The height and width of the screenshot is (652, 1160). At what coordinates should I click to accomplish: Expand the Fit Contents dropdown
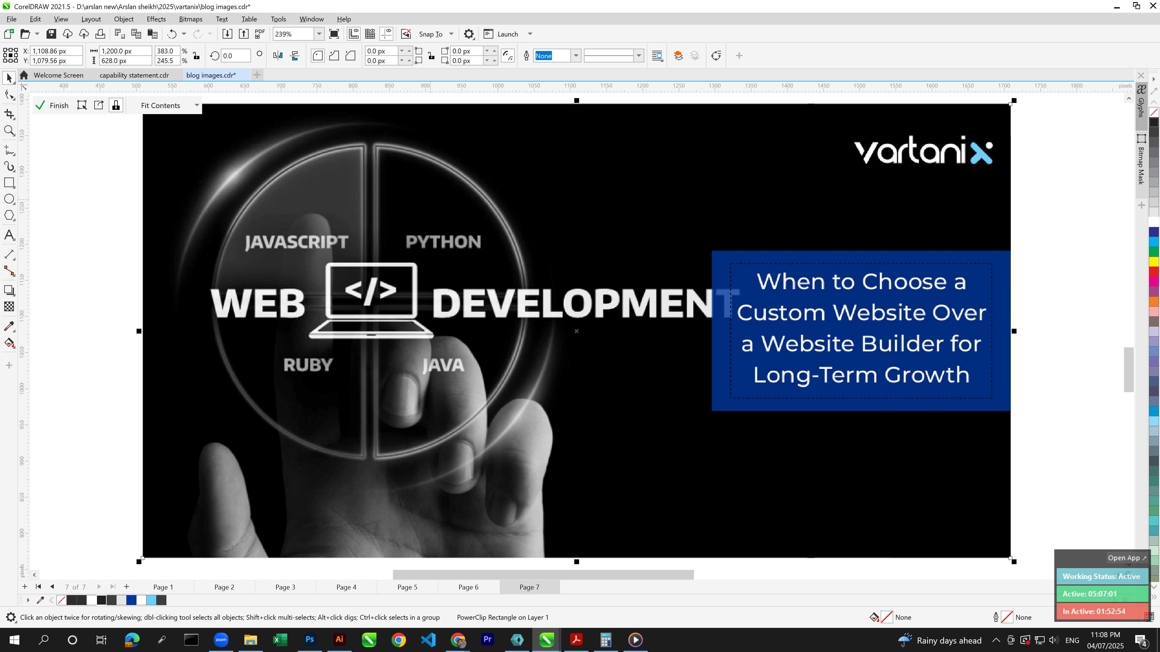197,105
